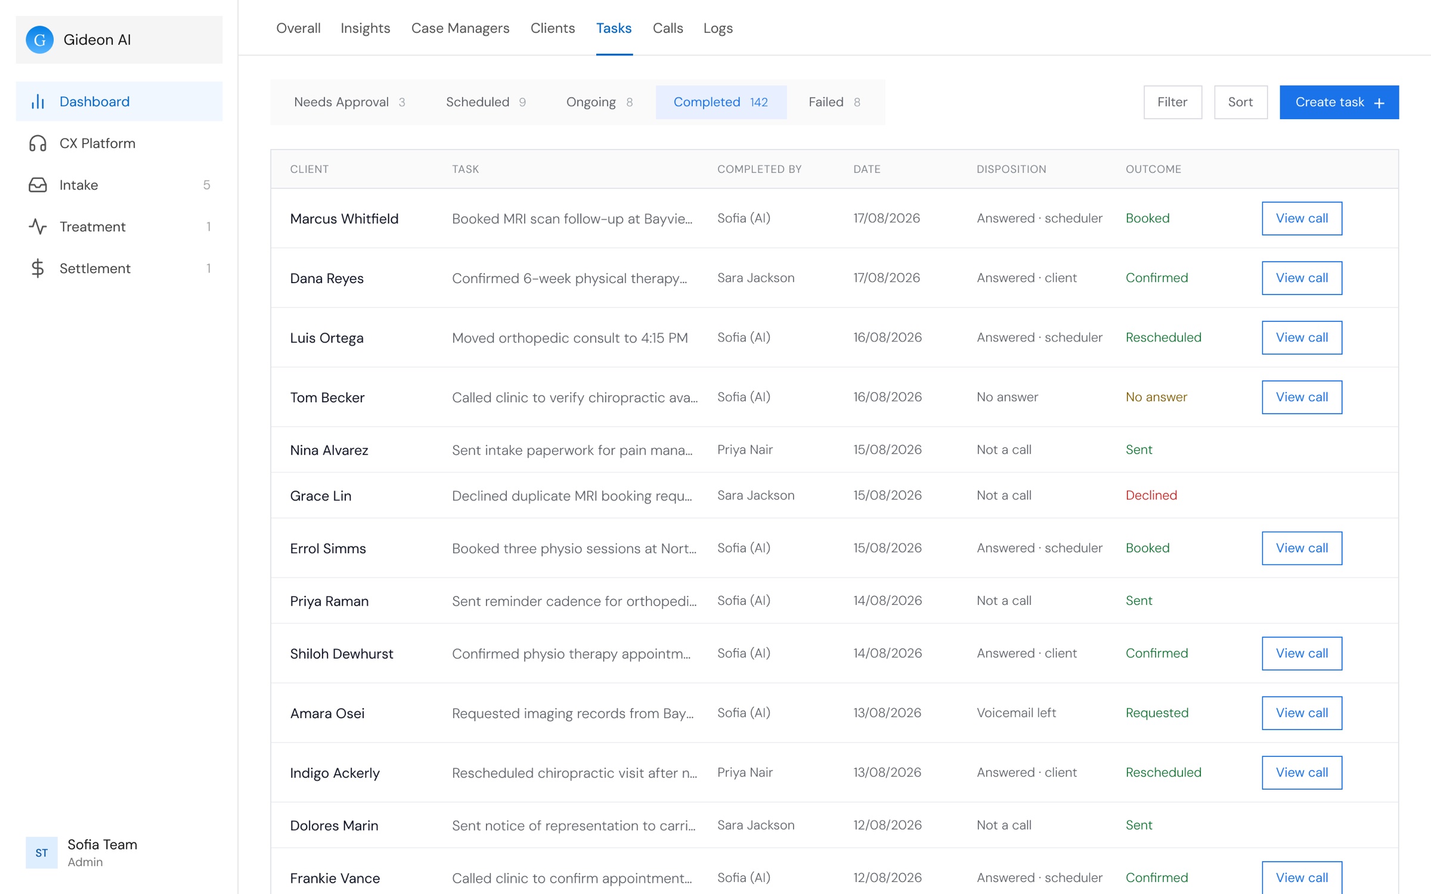This screenshot has width=1431, height=894.
Task: Show Needs Approval tasks
Action: (350, 102)
